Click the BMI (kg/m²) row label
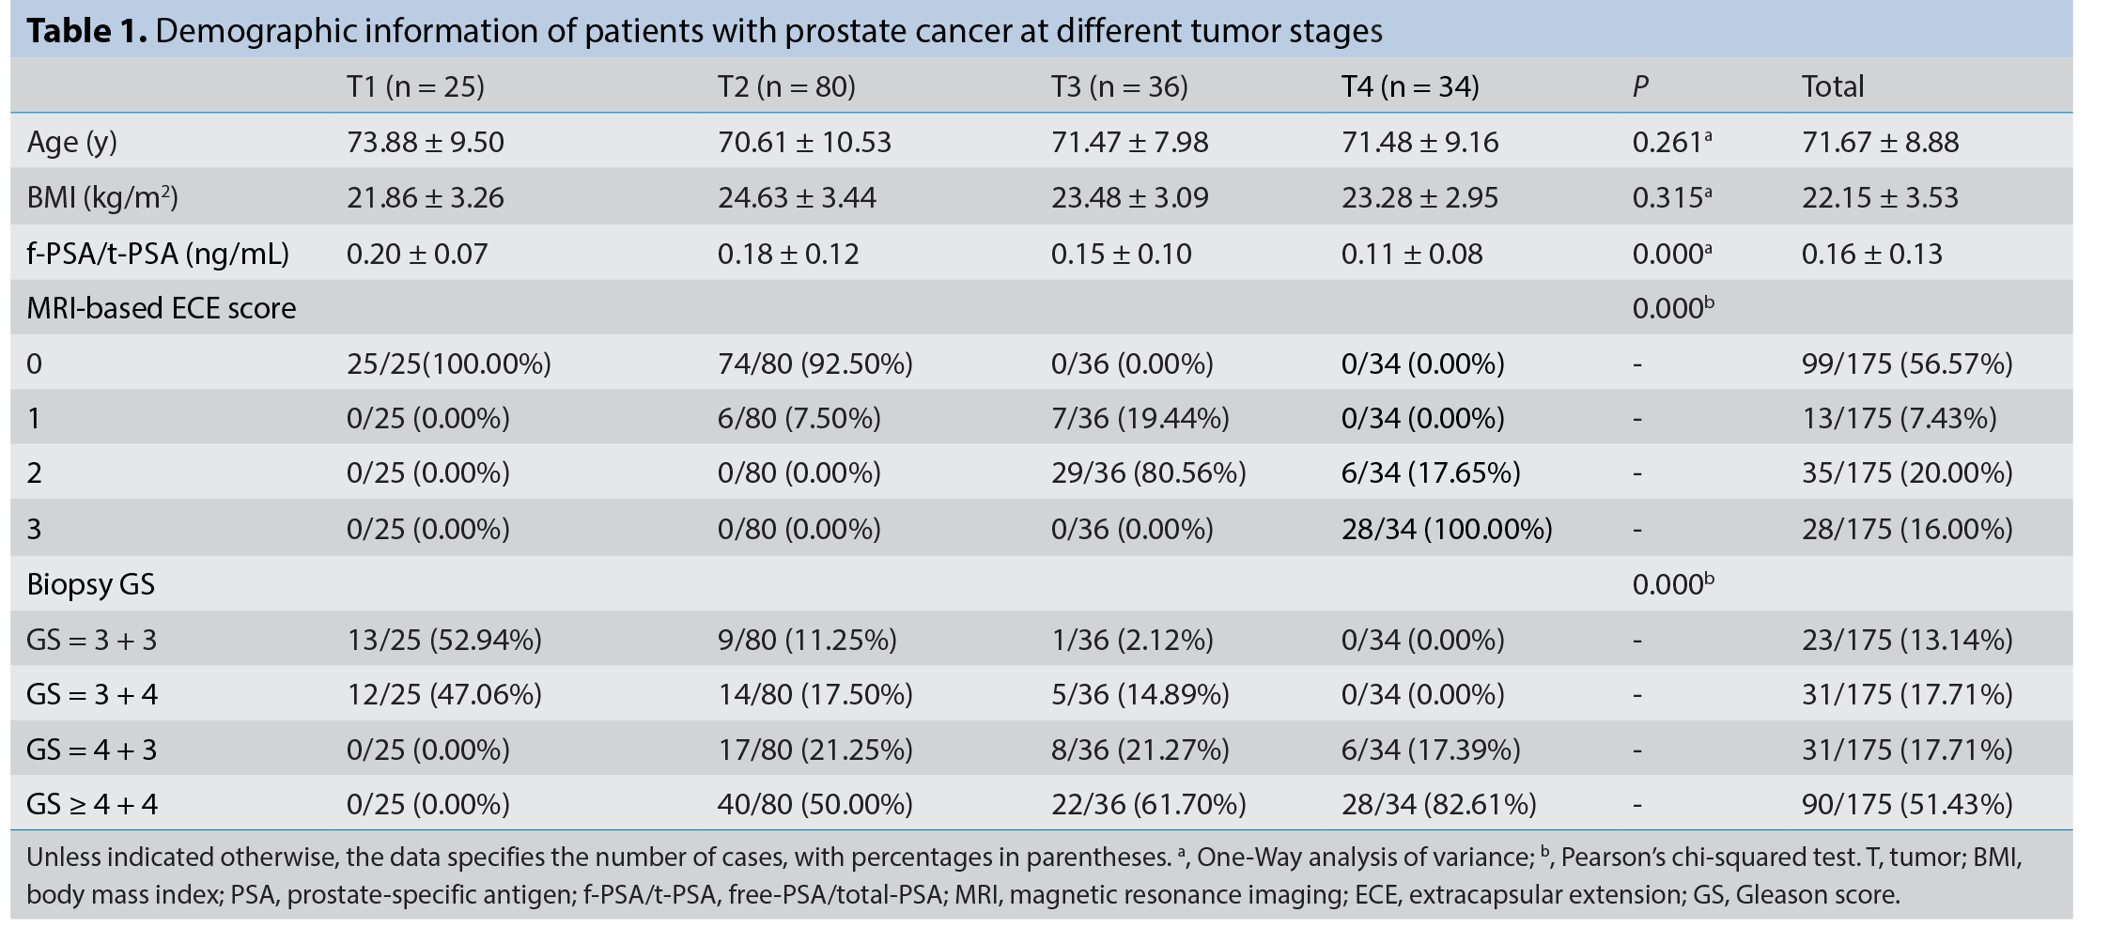This screenshot has height=928, width=2109. [102, 197]
